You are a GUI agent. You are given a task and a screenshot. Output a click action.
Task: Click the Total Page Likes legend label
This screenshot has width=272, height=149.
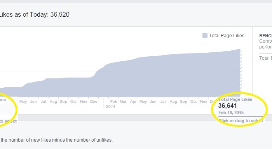coord(227,36)
